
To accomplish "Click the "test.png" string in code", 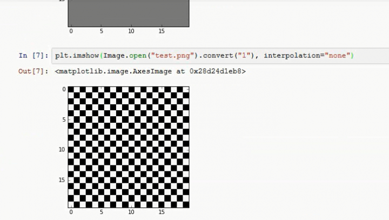I will pyautogui.click(x=172, y=55).
